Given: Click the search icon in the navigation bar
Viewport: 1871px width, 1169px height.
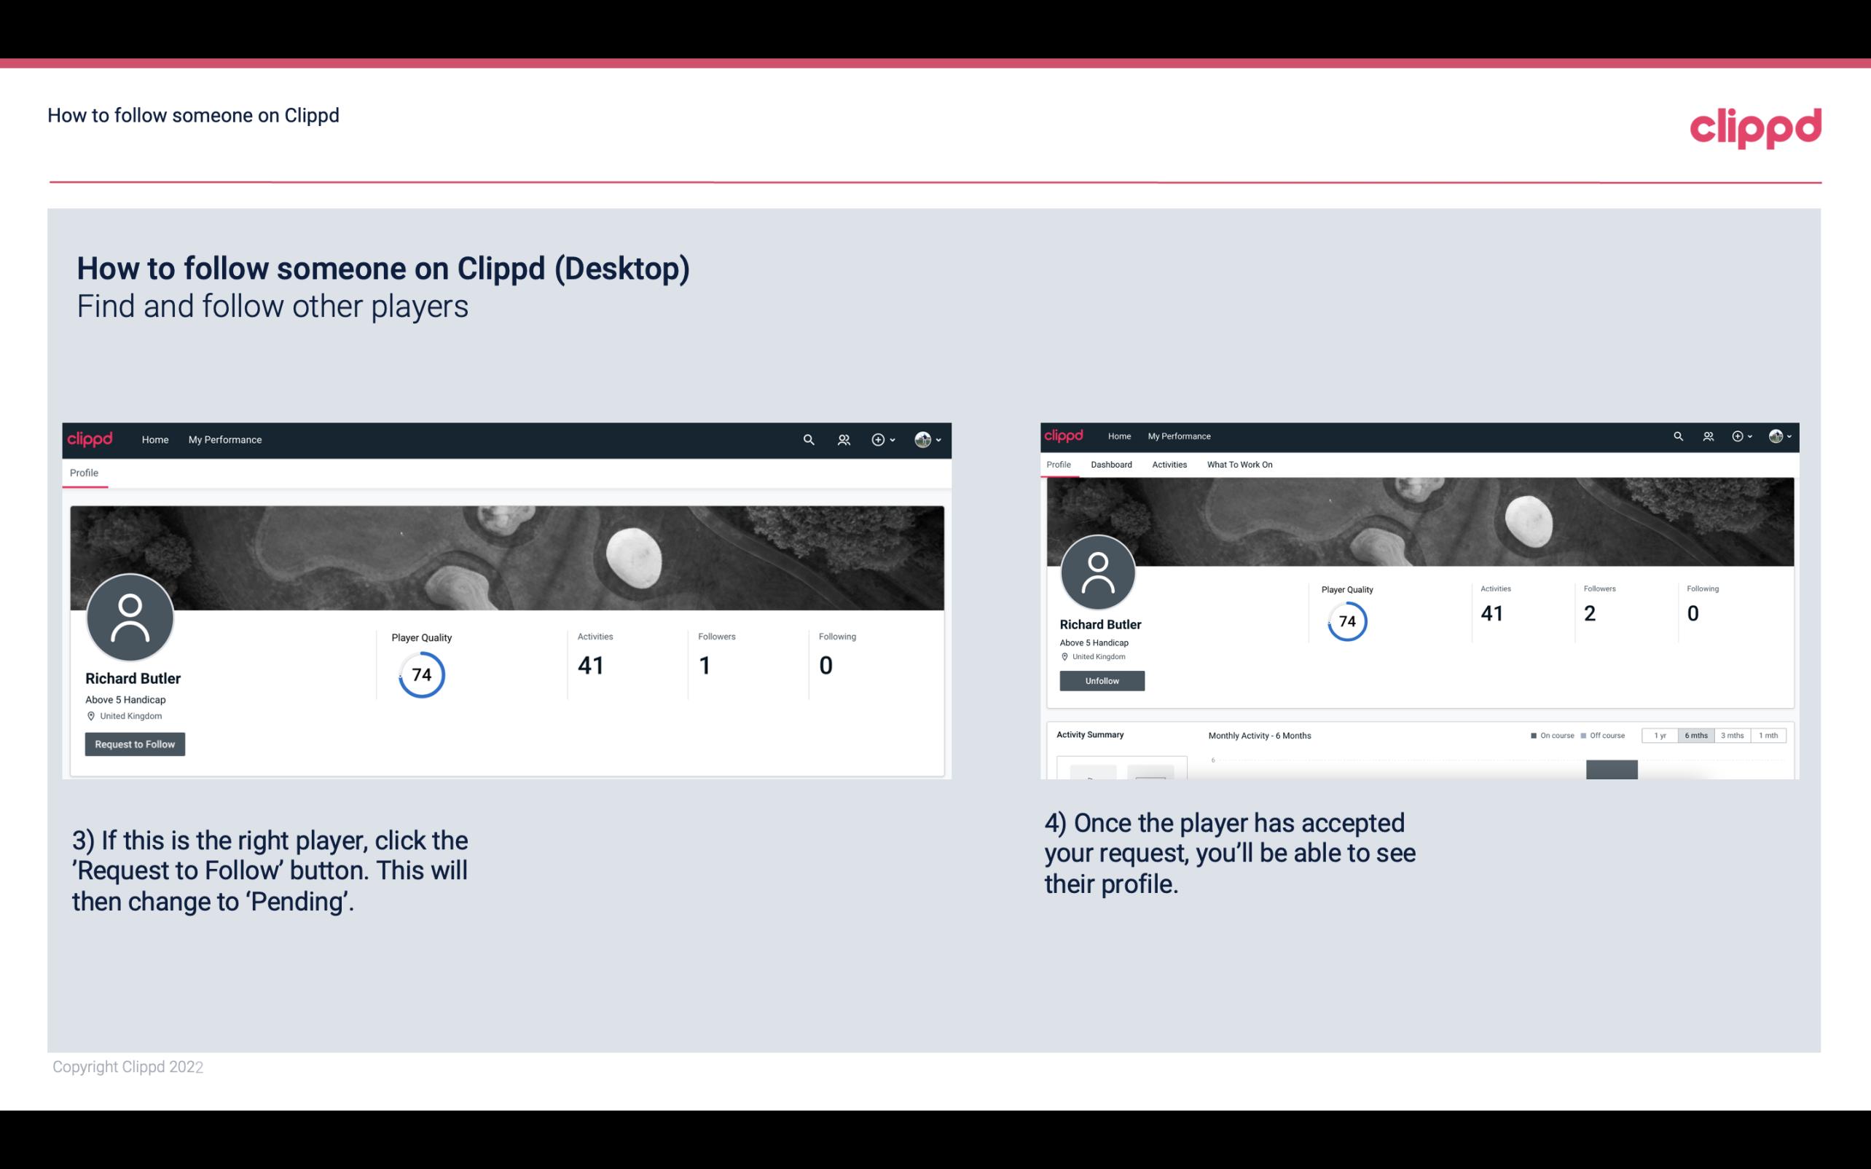Looking at the screenshot, I should click(808, 439).
